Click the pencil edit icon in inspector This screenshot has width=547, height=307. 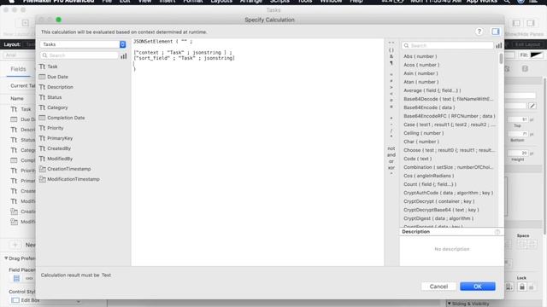[532, 106]
